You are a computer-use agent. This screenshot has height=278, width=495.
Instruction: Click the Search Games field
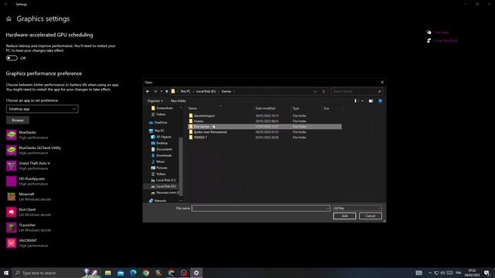coord(357,91)
